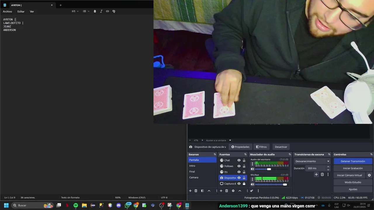Lock the Follows source
374x210 pixels.
(244, 166)
